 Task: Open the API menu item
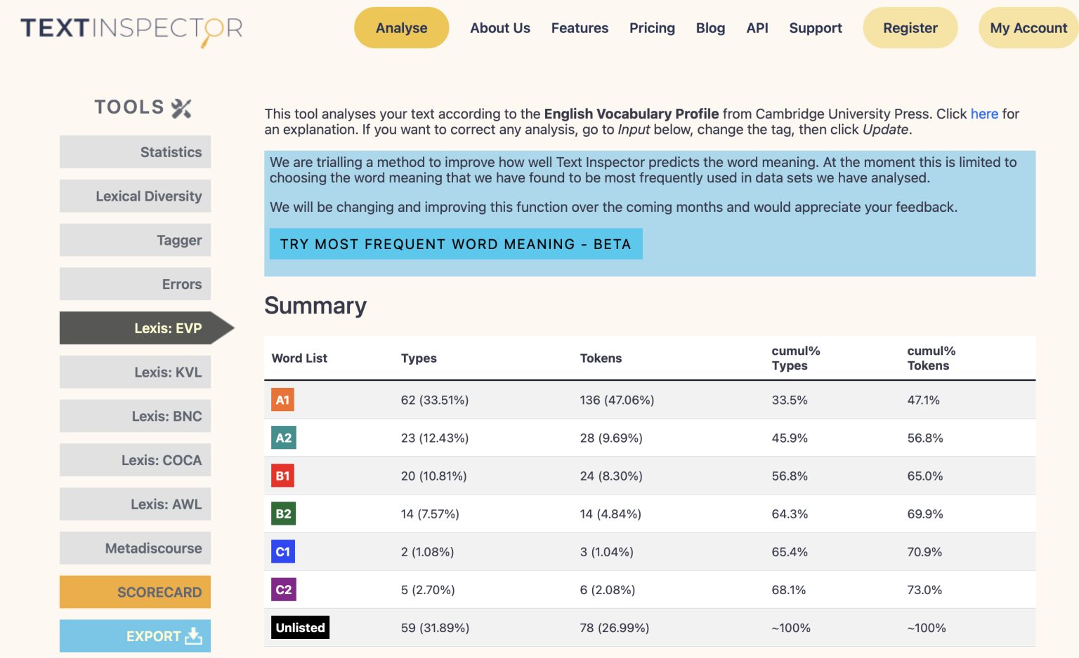[757, 27]
